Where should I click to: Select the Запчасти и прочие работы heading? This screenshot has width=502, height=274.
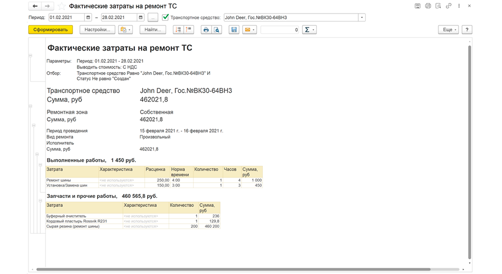click(102, 196)
